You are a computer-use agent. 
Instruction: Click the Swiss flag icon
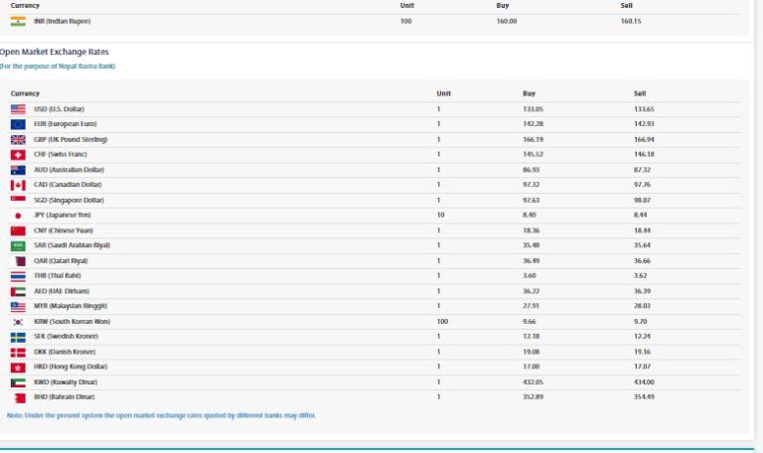[18, 155]
